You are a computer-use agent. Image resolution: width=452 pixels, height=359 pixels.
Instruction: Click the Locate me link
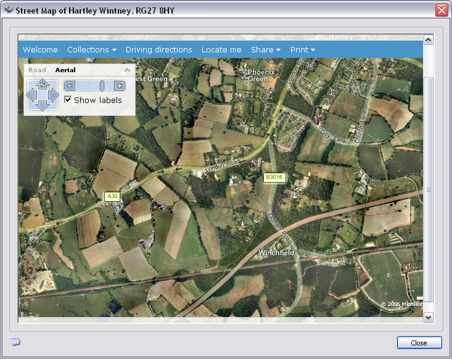coord(221,50)
